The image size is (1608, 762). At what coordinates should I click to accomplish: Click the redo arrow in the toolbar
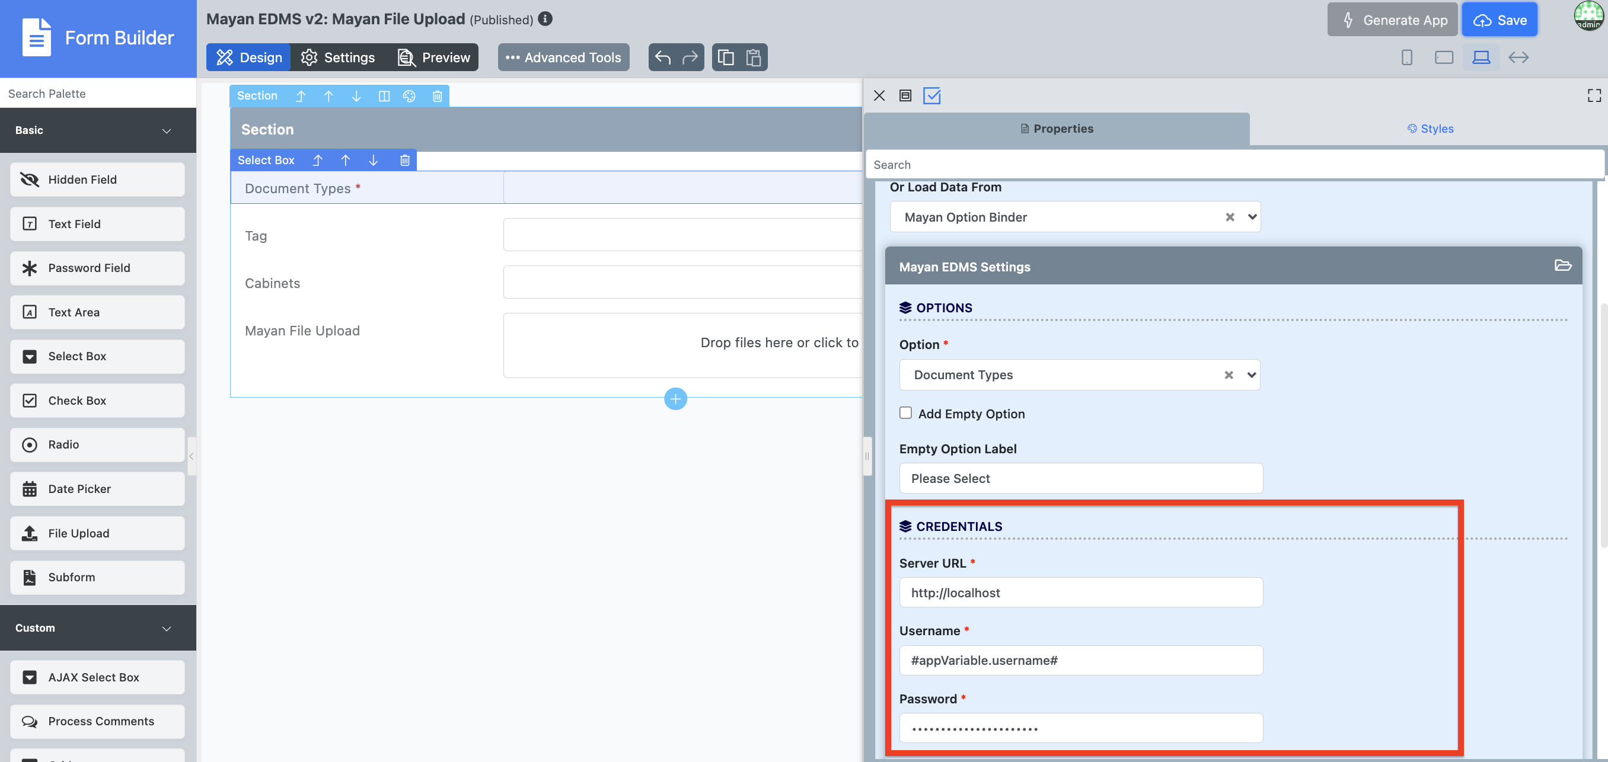tap(690, 57)
